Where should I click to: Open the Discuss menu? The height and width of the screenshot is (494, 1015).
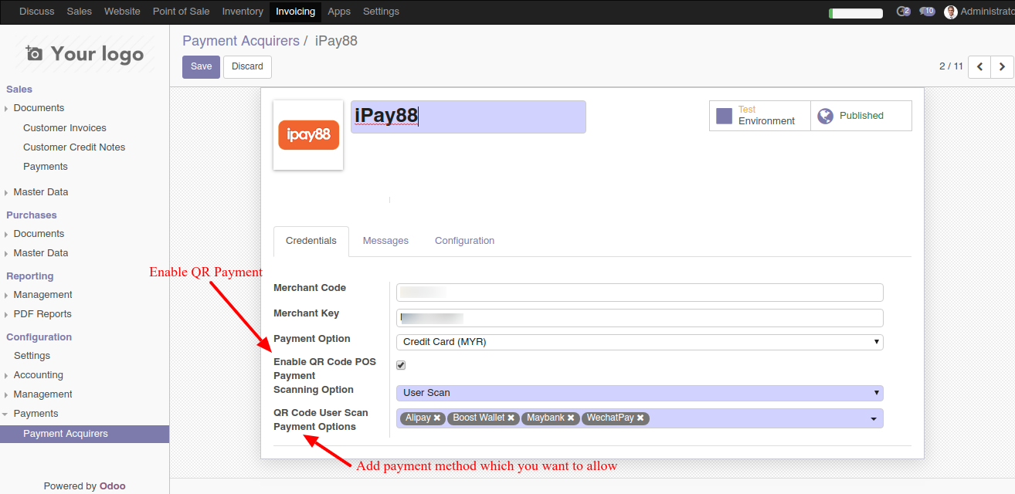[37, 12]
